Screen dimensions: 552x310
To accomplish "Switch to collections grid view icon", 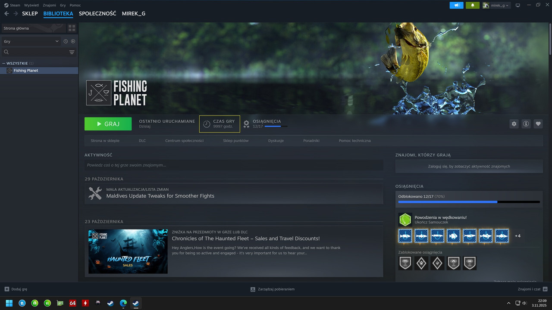I will coord(72,28).
